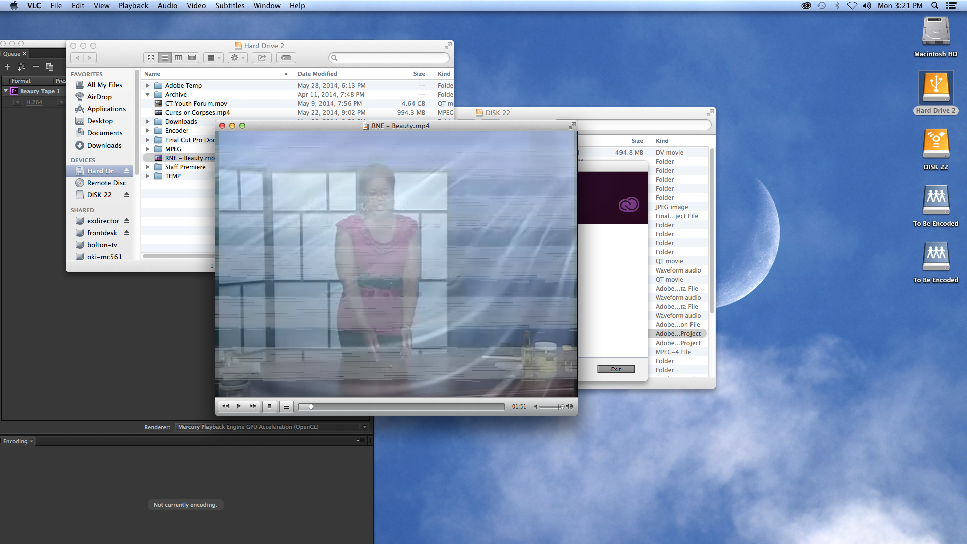Click the VLC rewind button
This screenshot has height=544, width=967.
[x=225, y=406]
